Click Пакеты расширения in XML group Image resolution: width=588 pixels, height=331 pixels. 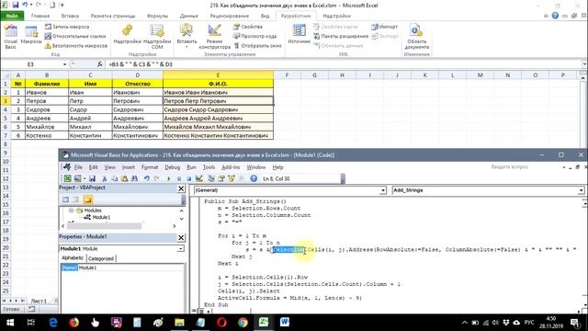tap(341, 36)
